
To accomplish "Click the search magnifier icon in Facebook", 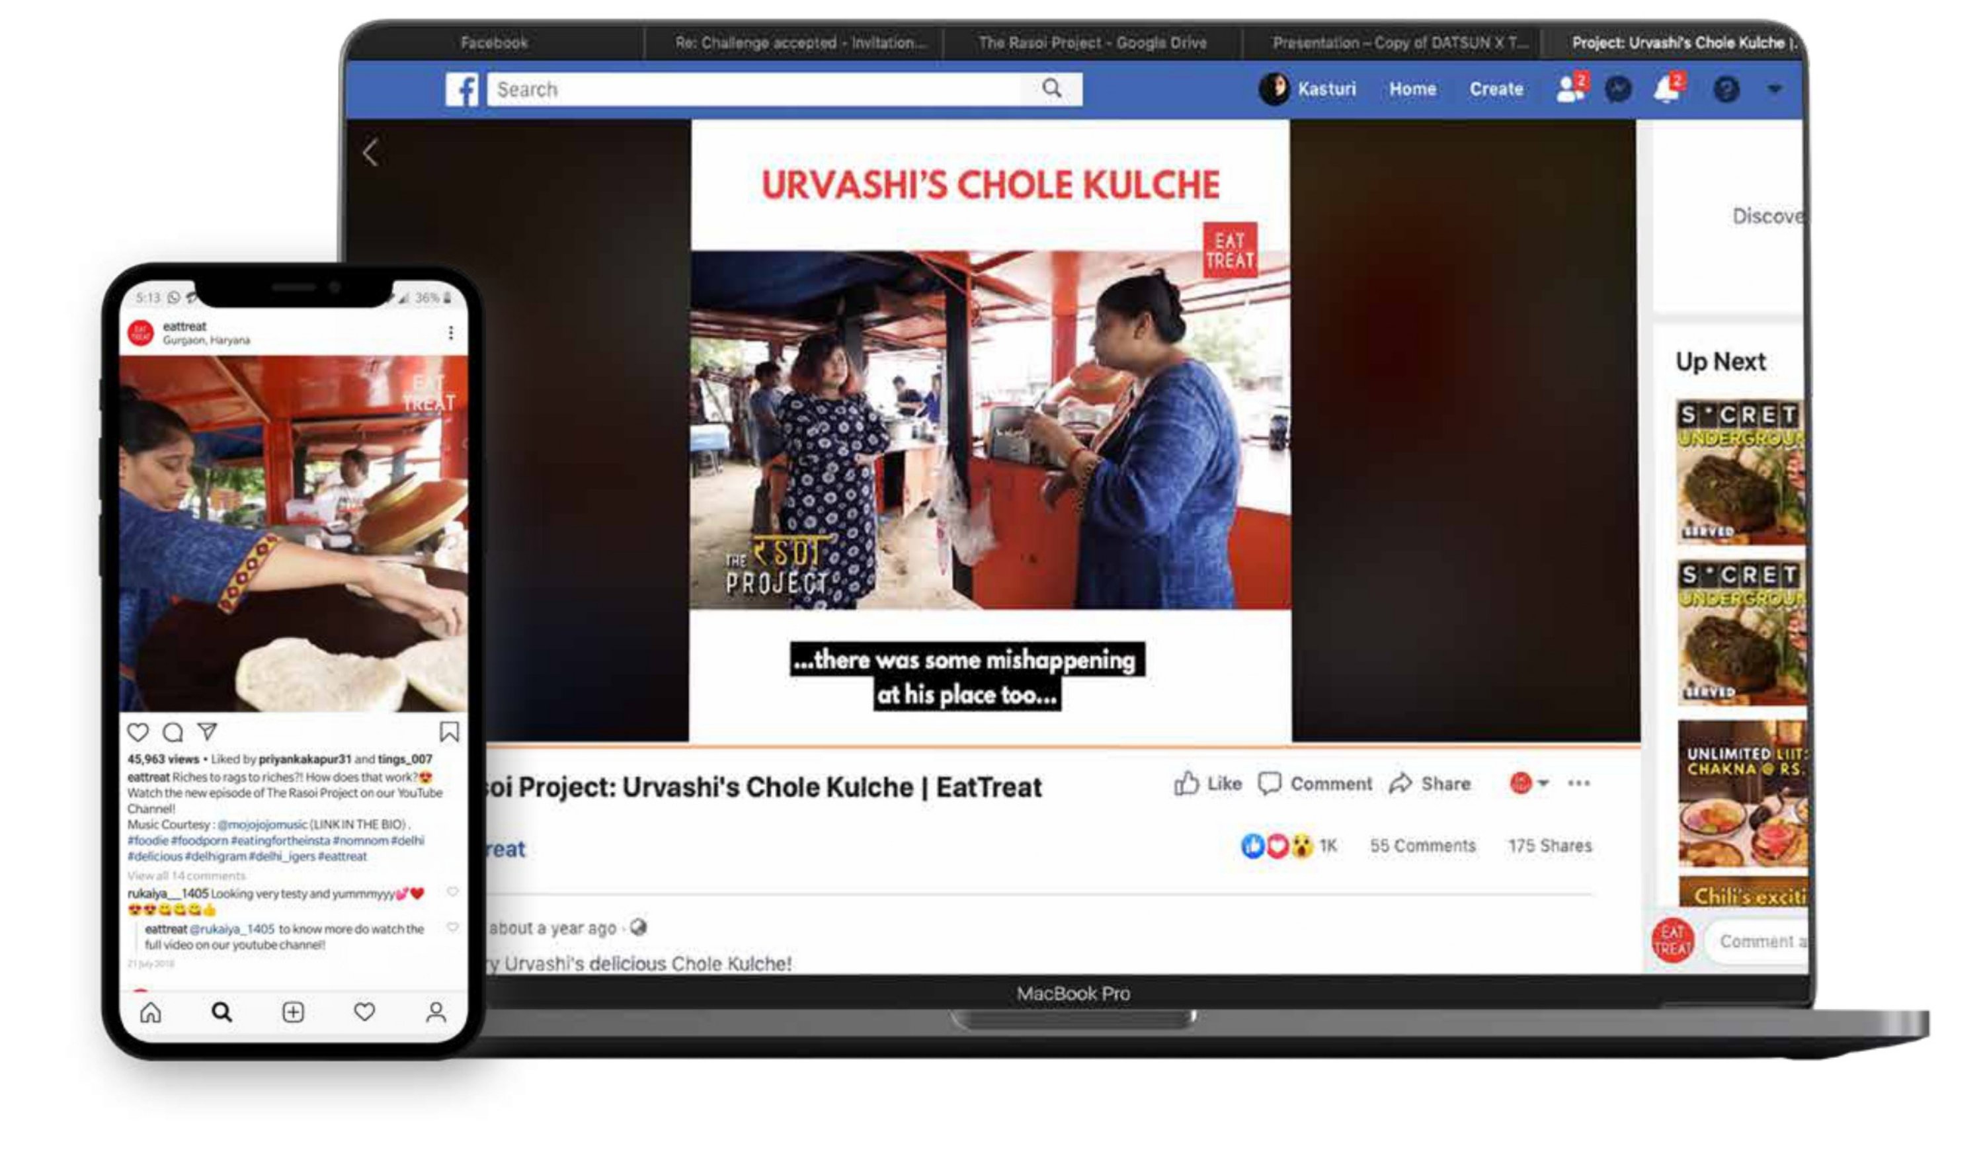I will click(x=1051, y=89).
